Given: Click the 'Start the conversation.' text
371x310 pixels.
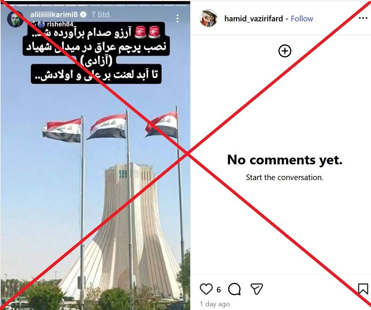Looking at the screenshot, I should (x=285, y=177).
